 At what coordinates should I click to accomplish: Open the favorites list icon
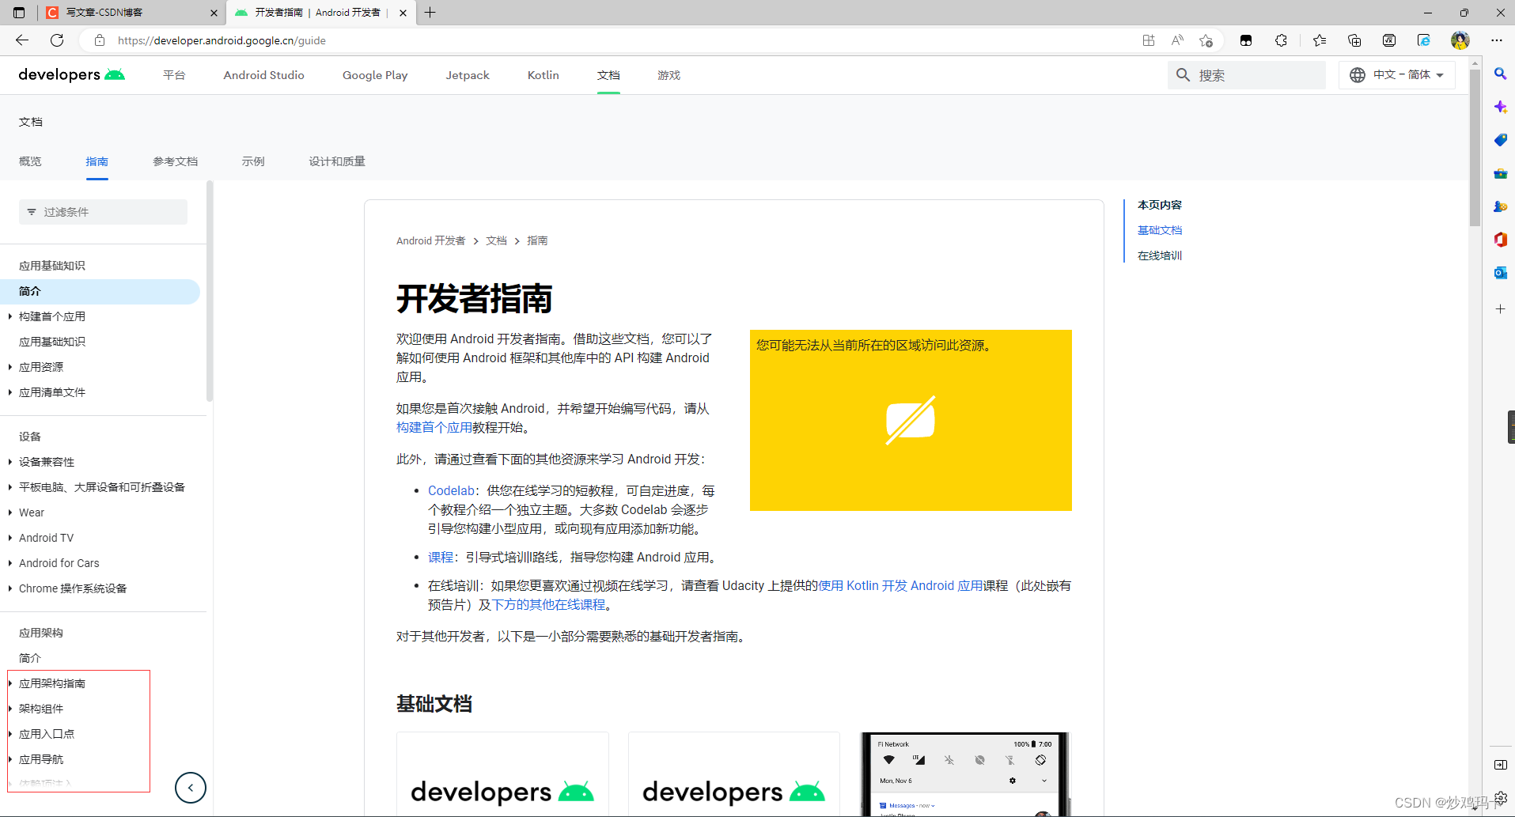[x=1320, y=40]
